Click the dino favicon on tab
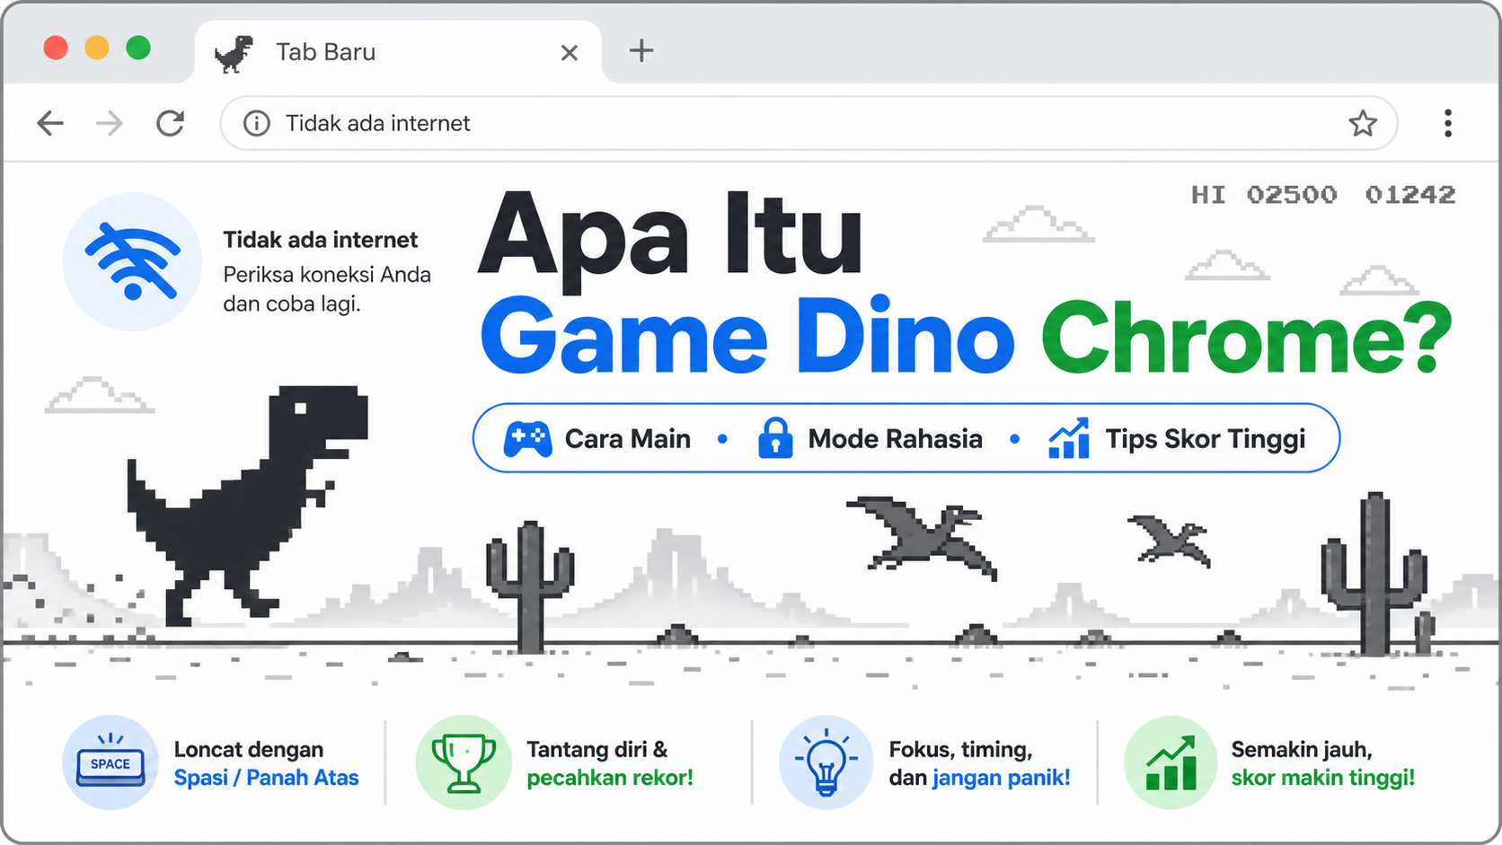1502x845 pixels. pyautogui.click(x=234, y=53)
